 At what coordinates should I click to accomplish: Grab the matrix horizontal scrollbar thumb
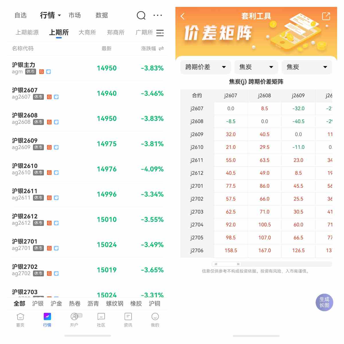click(x=227, y=264)
